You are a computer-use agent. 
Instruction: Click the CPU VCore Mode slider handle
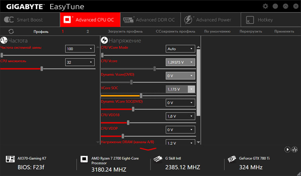click(102, 55)
